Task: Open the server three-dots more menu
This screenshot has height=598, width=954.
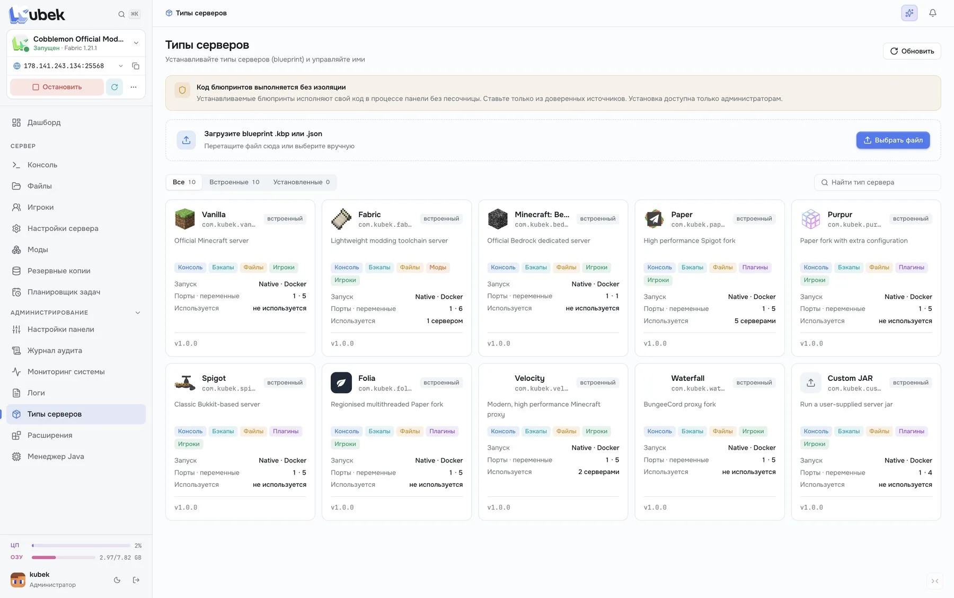Action: 134,87
